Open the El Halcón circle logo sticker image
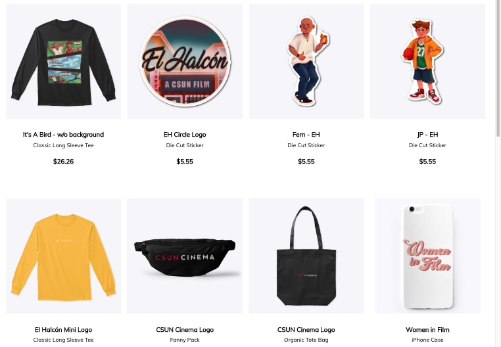The height and width of the screenshot is (347, 501). pos(185,61)
